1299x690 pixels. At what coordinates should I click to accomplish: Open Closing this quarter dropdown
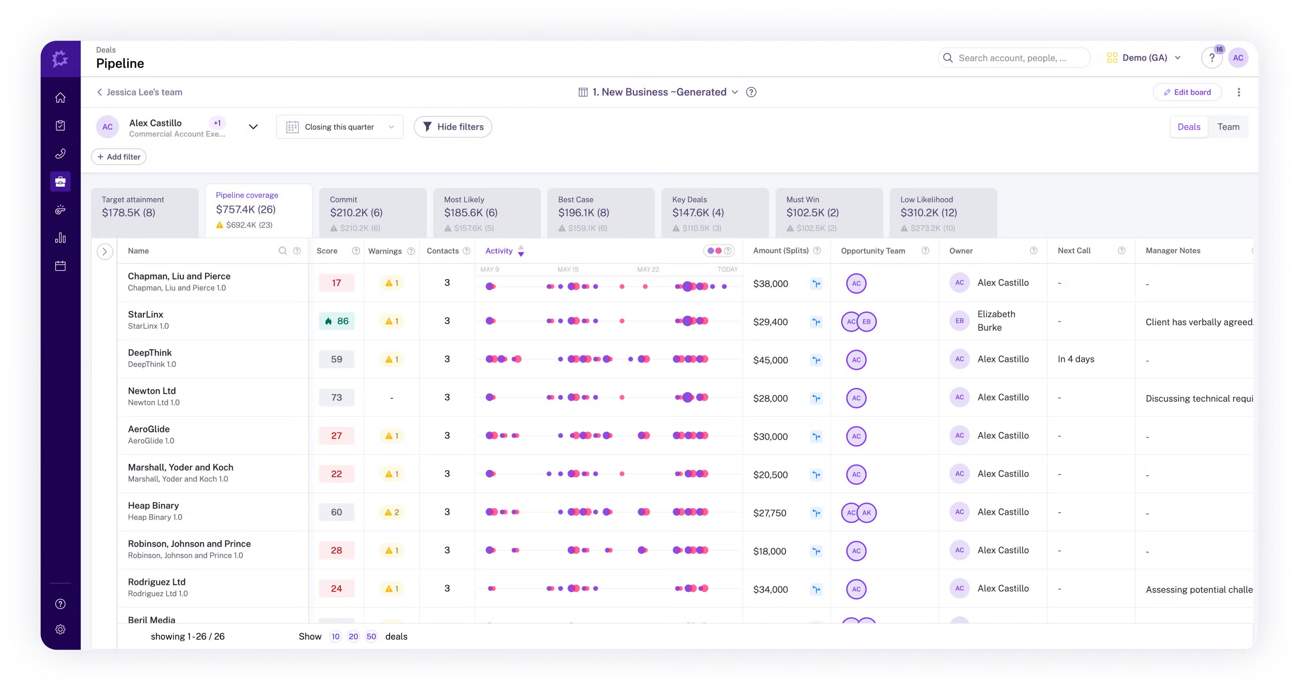pos(340,127)
